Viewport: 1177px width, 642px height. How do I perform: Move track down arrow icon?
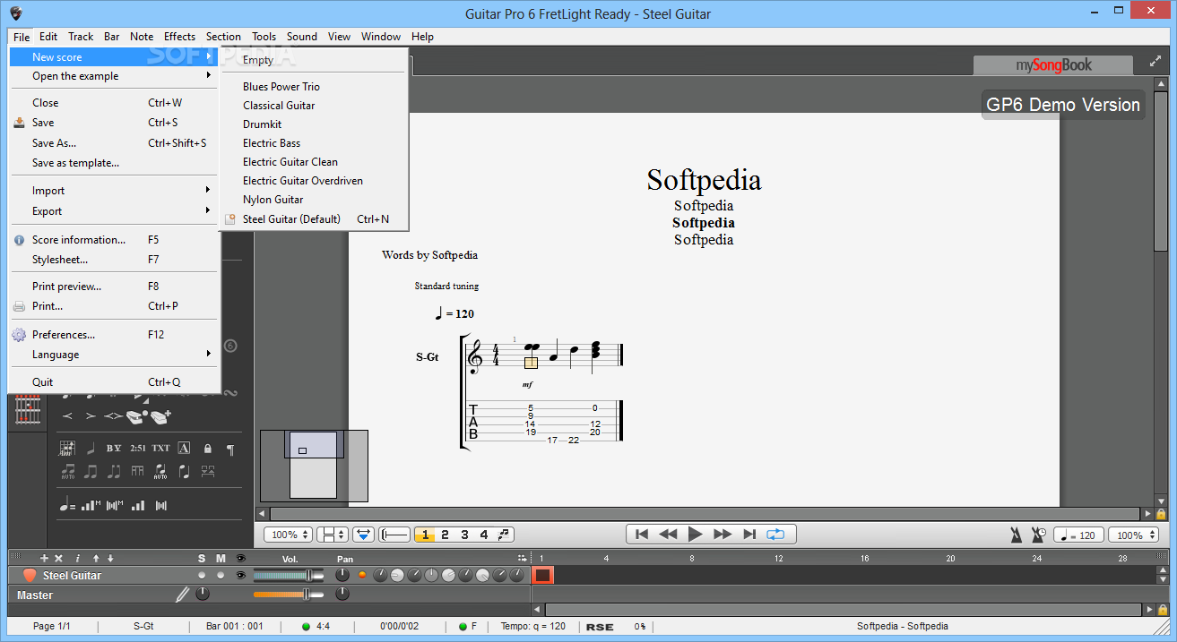point(109,559)
